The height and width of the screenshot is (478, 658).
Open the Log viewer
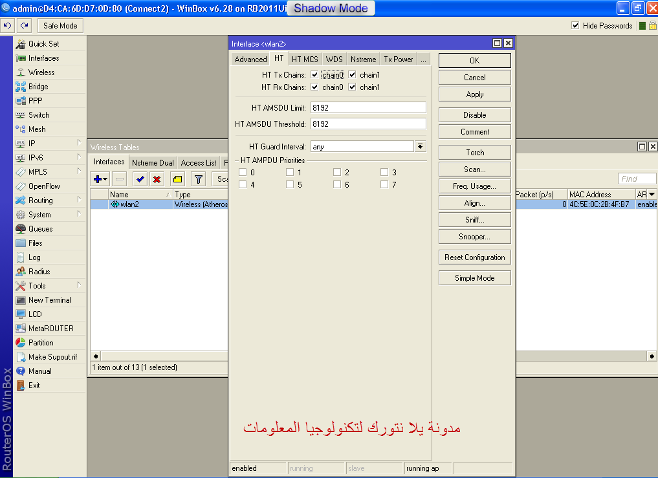[x=34, y=257]
